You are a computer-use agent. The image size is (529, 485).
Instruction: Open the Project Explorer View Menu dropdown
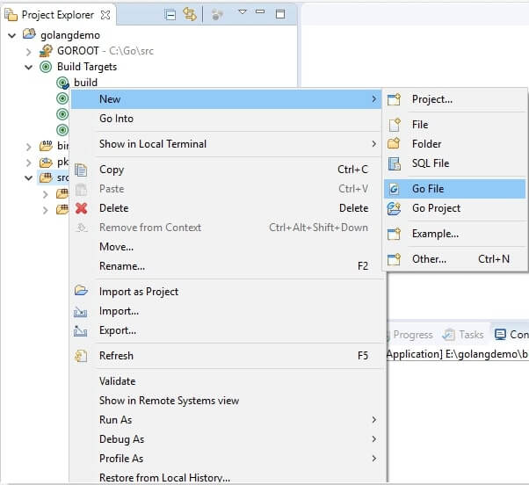[243, 14]
